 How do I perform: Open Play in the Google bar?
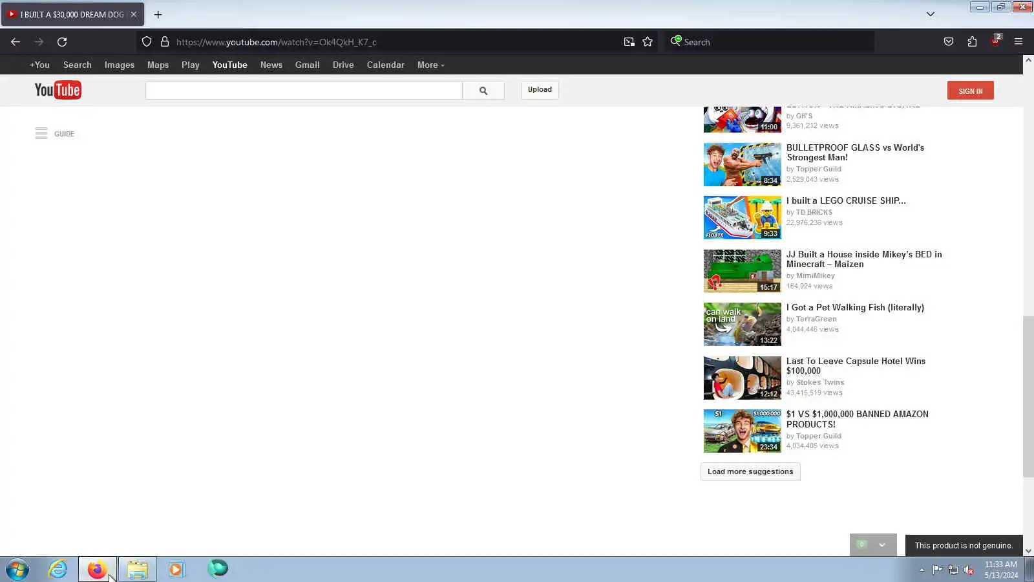point(191,65)
